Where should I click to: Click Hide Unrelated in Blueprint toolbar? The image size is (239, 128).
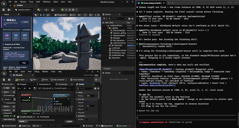57,80
